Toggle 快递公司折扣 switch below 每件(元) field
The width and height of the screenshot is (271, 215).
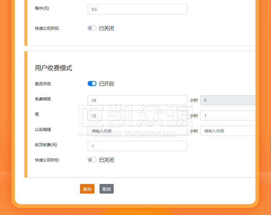click(92, 28)
